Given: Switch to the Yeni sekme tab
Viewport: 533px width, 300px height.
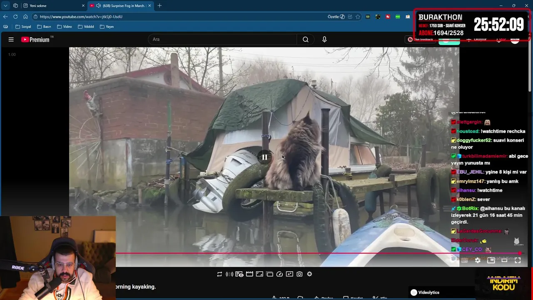Looking at the screenshot, I should pos(54,6).
